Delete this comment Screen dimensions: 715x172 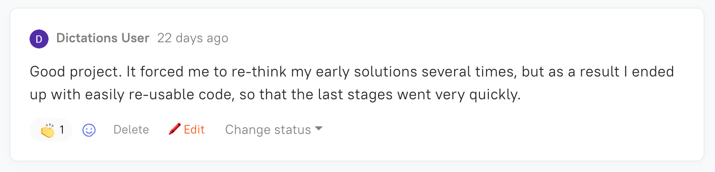[131, 130]
